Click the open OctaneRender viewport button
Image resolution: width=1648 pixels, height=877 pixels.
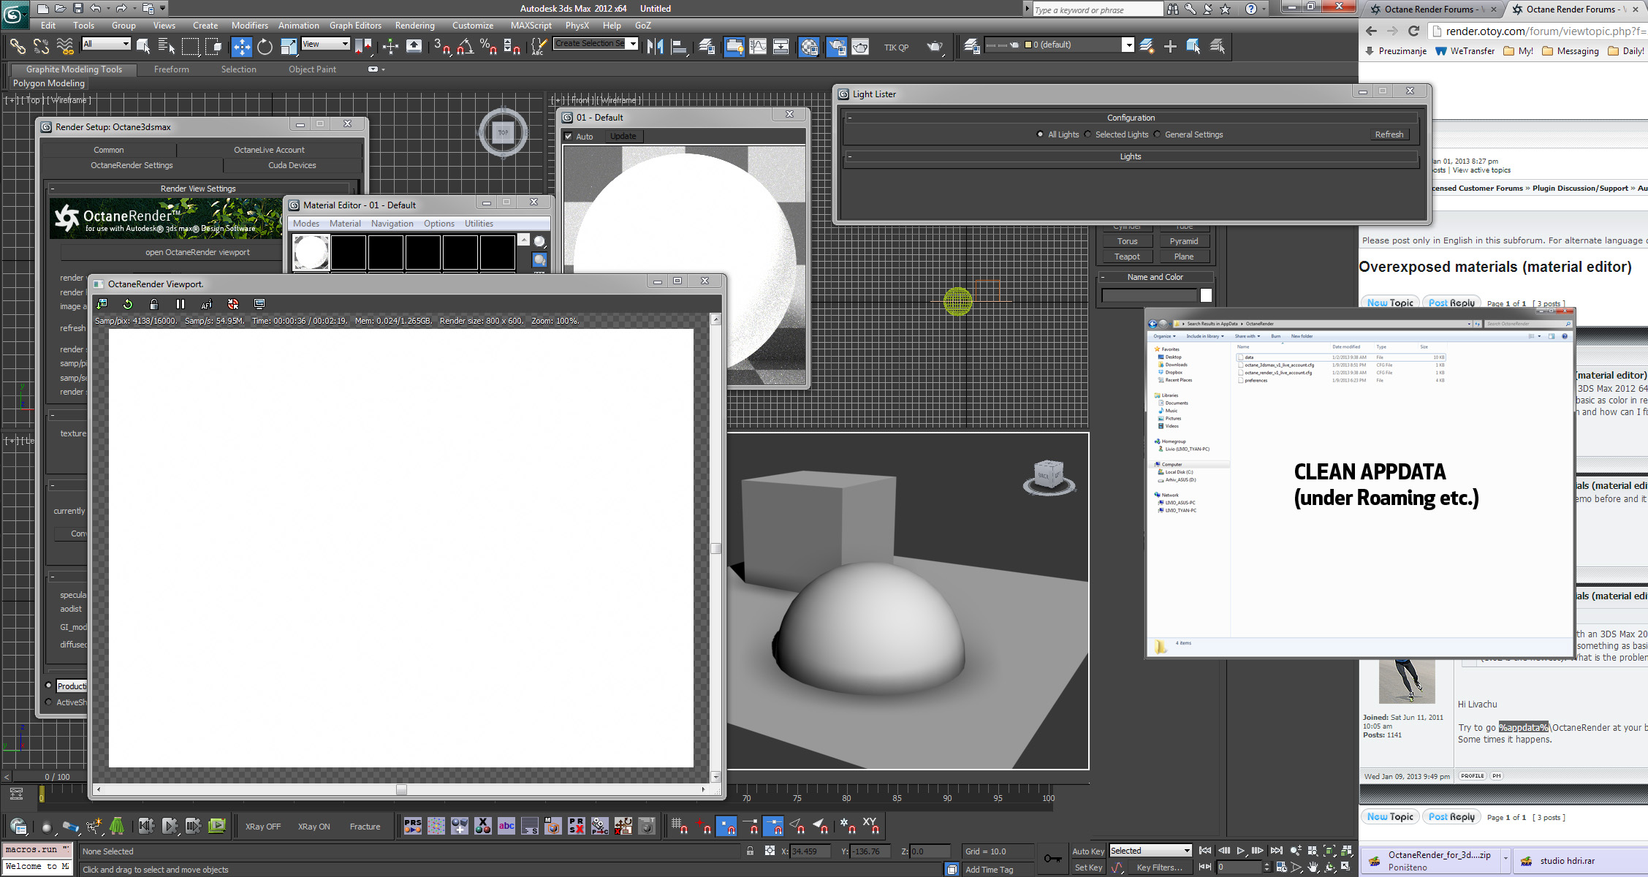pyautogui.click(x=197, y=252)
